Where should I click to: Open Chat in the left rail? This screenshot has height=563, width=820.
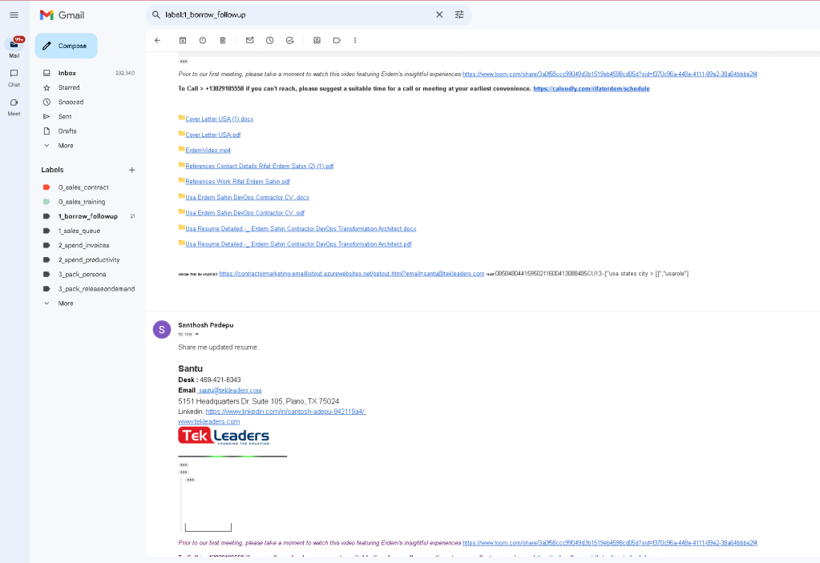tap(14, 78)
